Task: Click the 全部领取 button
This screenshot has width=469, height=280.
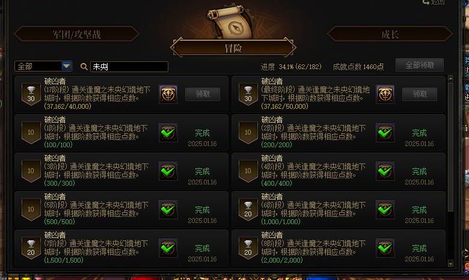Action: click(419, 65)
